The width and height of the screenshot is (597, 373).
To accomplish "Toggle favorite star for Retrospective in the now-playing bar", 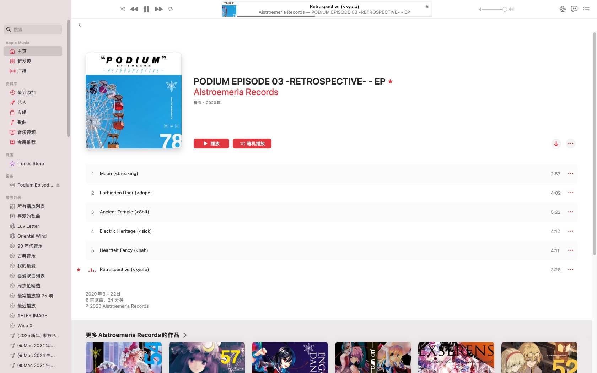I will click(x=427, y=6).
